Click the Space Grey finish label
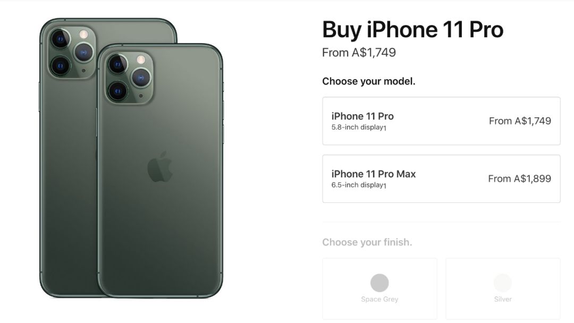Screen dimensions: 574x323 tap(379, 299)
